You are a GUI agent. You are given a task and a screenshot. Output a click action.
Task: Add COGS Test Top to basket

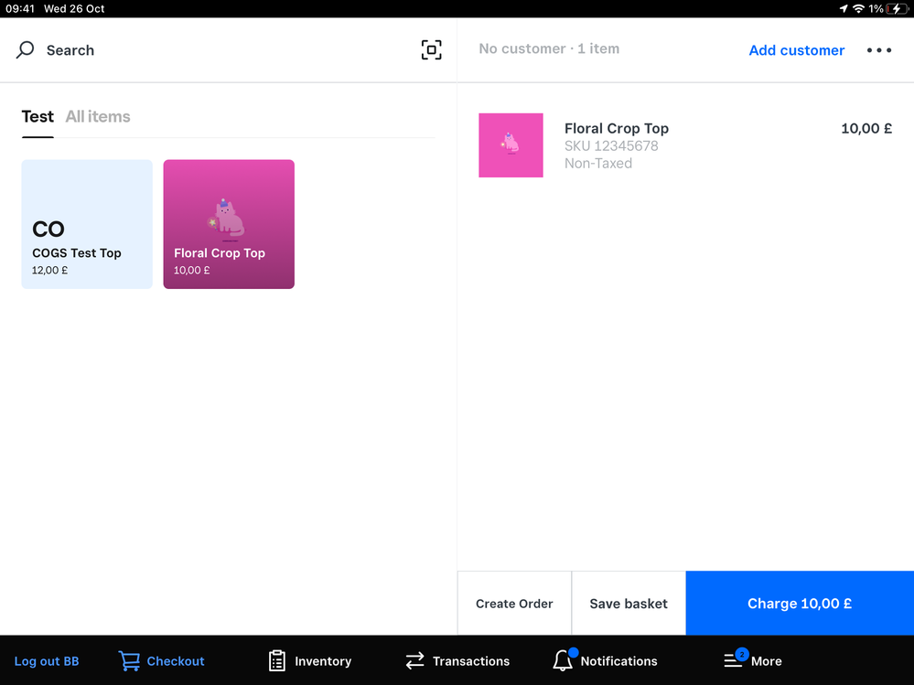[87, 224]
